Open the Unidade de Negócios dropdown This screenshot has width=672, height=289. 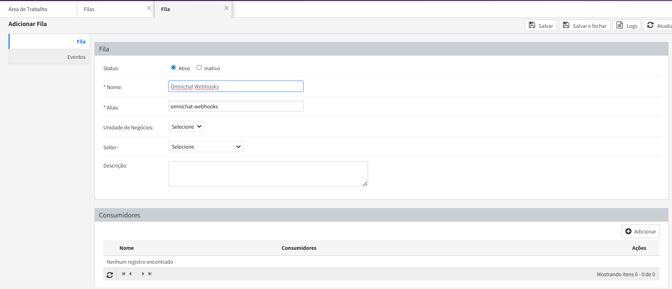(186, 127)
